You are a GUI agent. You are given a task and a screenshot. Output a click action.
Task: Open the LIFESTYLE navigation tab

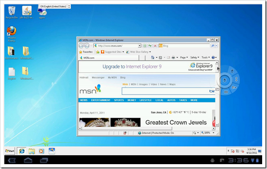[x=146, y=100]
